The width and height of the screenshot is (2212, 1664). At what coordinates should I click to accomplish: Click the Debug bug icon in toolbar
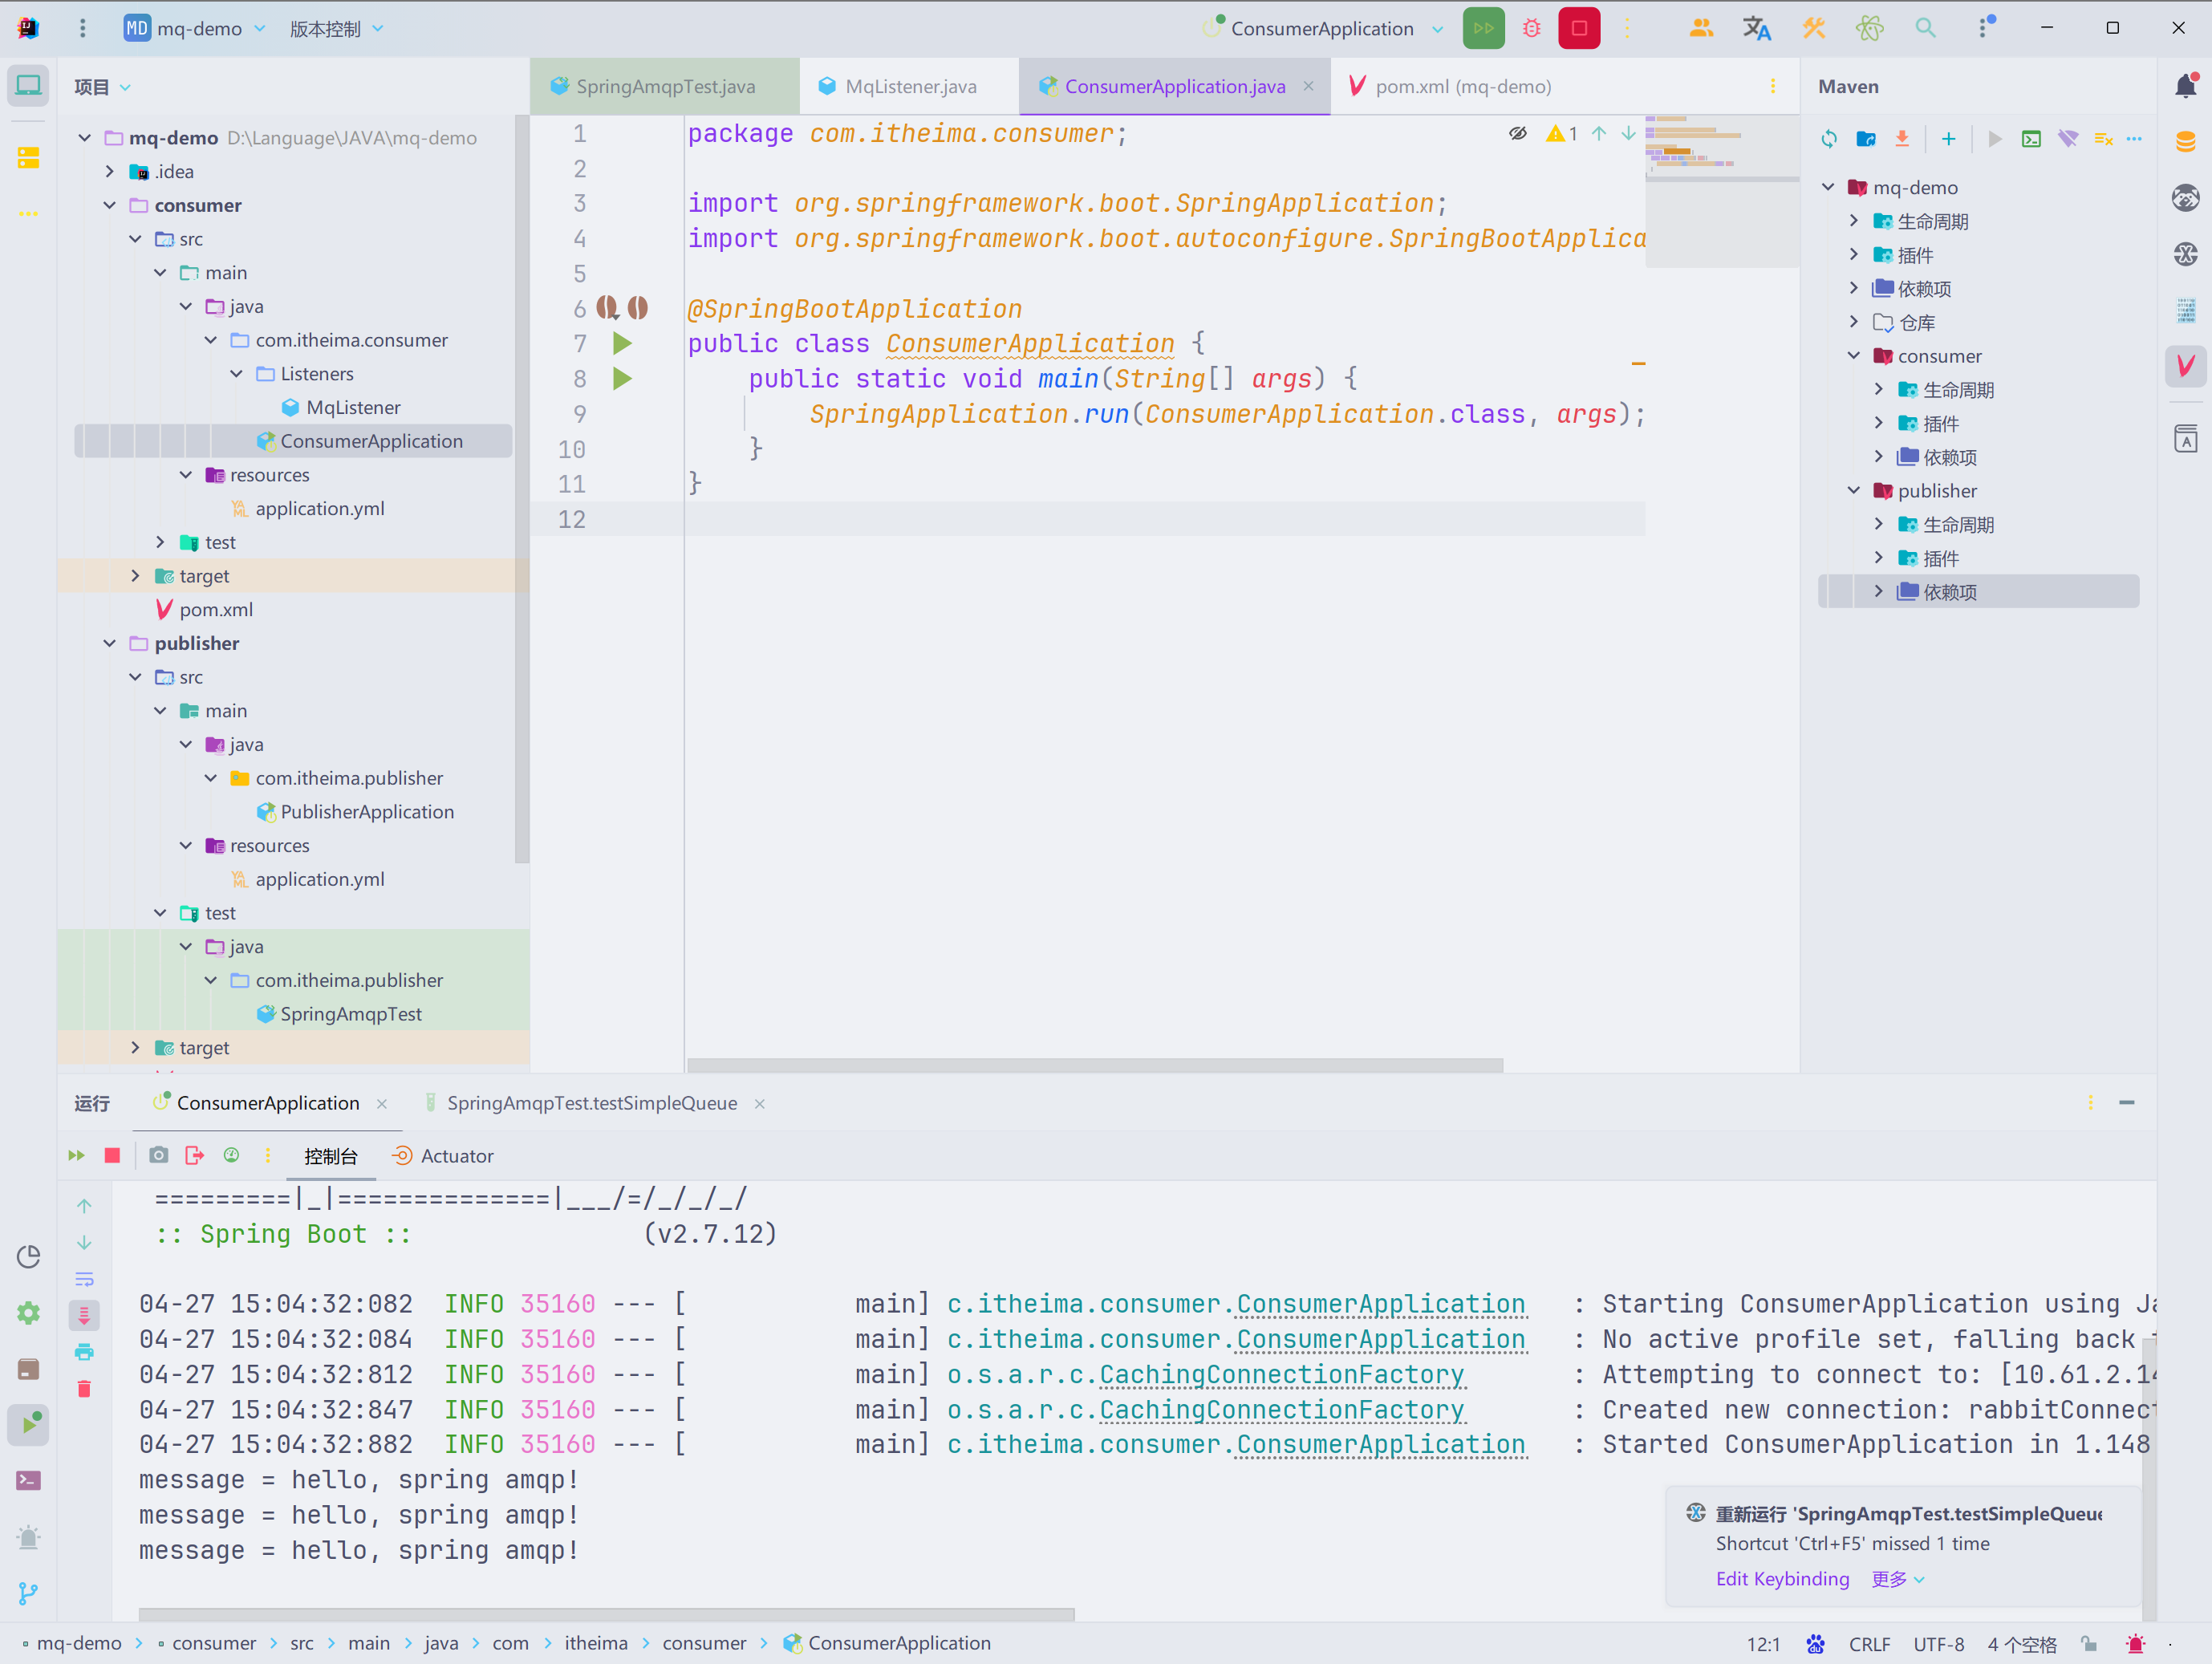pyautogui.click(x=1531, y=28)
